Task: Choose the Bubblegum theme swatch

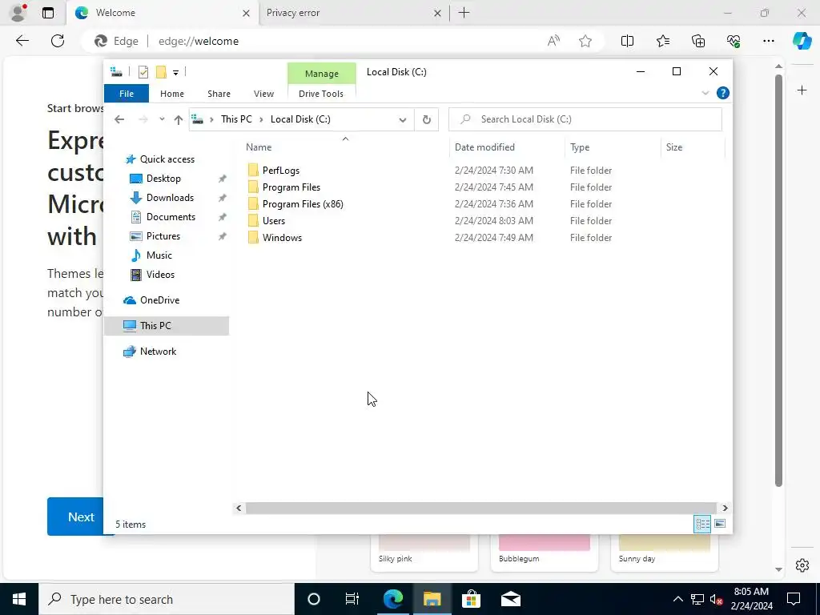Action: [x=545, y=552]
